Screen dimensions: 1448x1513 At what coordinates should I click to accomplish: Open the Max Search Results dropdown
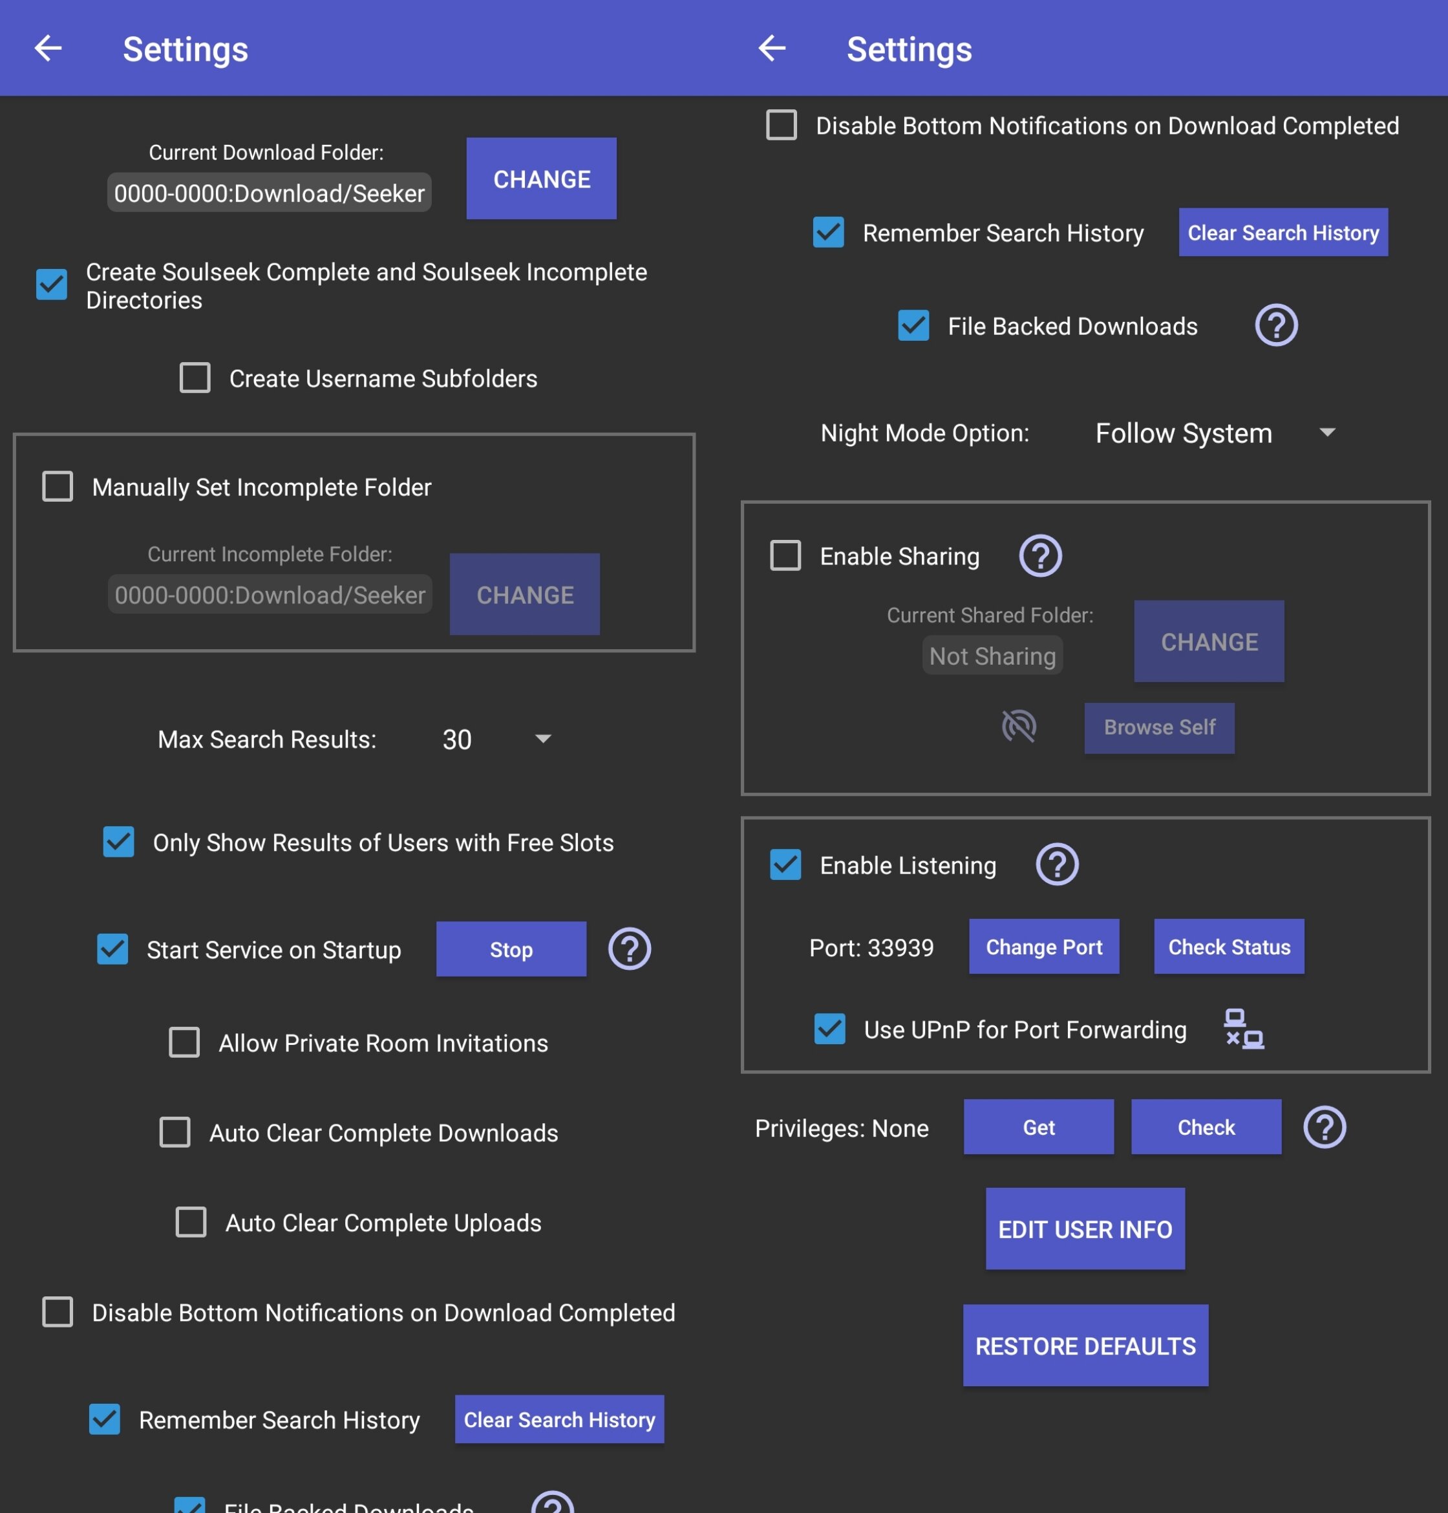coord(496,740)
